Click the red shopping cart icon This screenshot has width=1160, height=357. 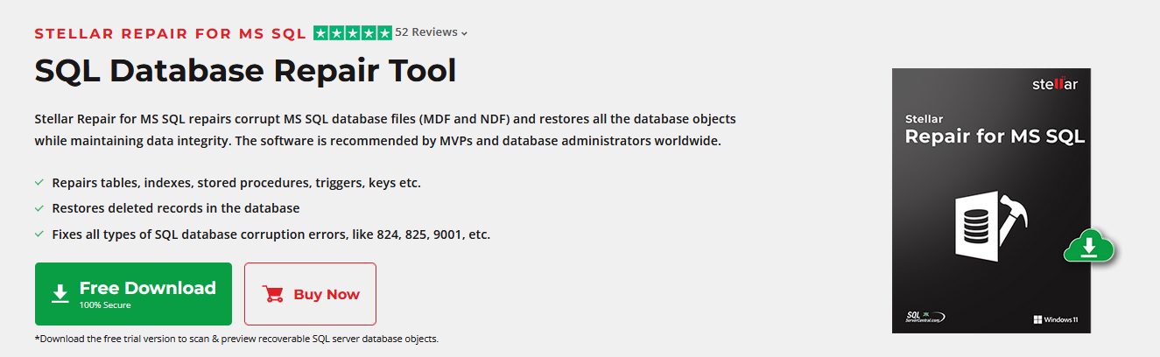point(273,294)
